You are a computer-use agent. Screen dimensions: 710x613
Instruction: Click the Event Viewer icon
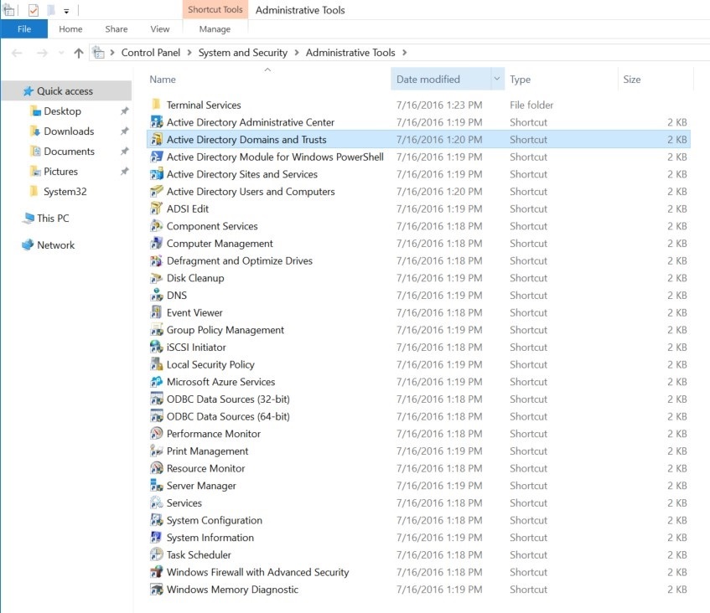pyautogui.click(x=156, y=312)
